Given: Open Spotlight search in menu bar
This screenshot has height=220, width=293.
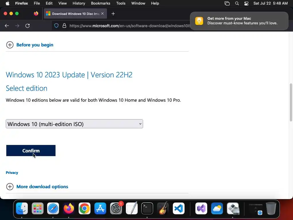Looking at the screenshot, I should pos(237,3).
